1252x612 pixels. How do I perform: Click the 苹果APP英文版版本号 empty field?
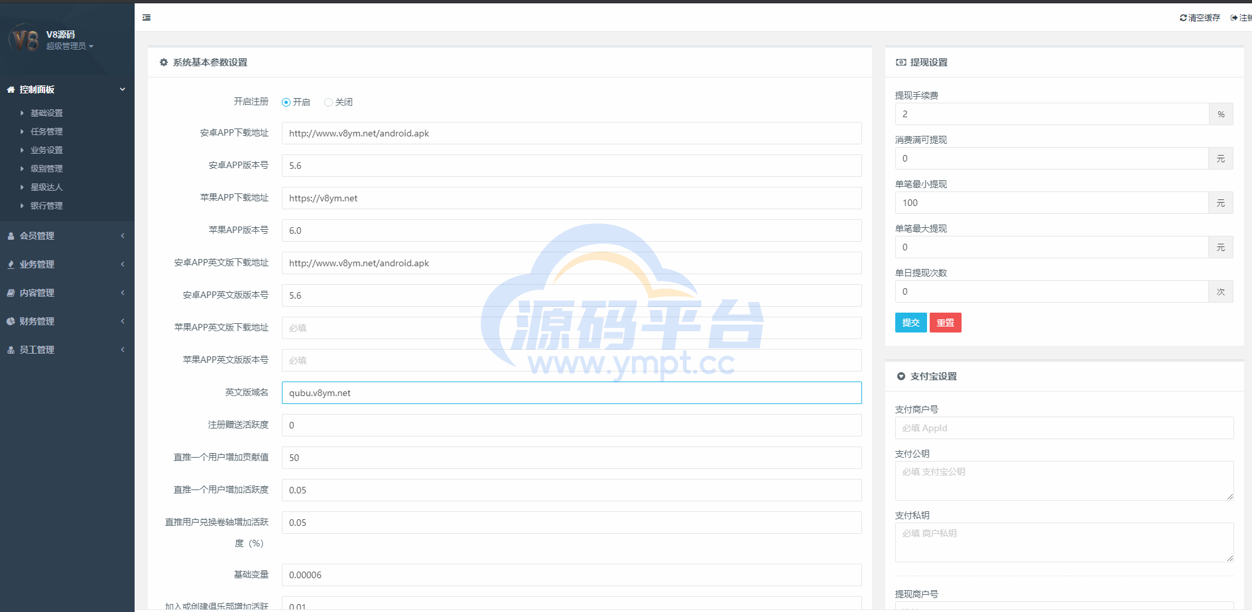pos(572,360)
